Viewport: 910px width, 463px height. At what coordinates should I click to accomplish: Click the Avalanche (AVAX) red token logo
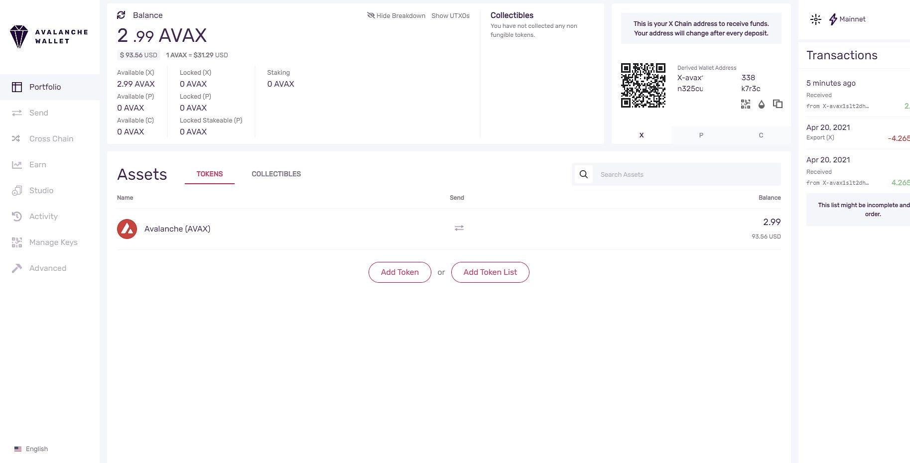point(127,229)
